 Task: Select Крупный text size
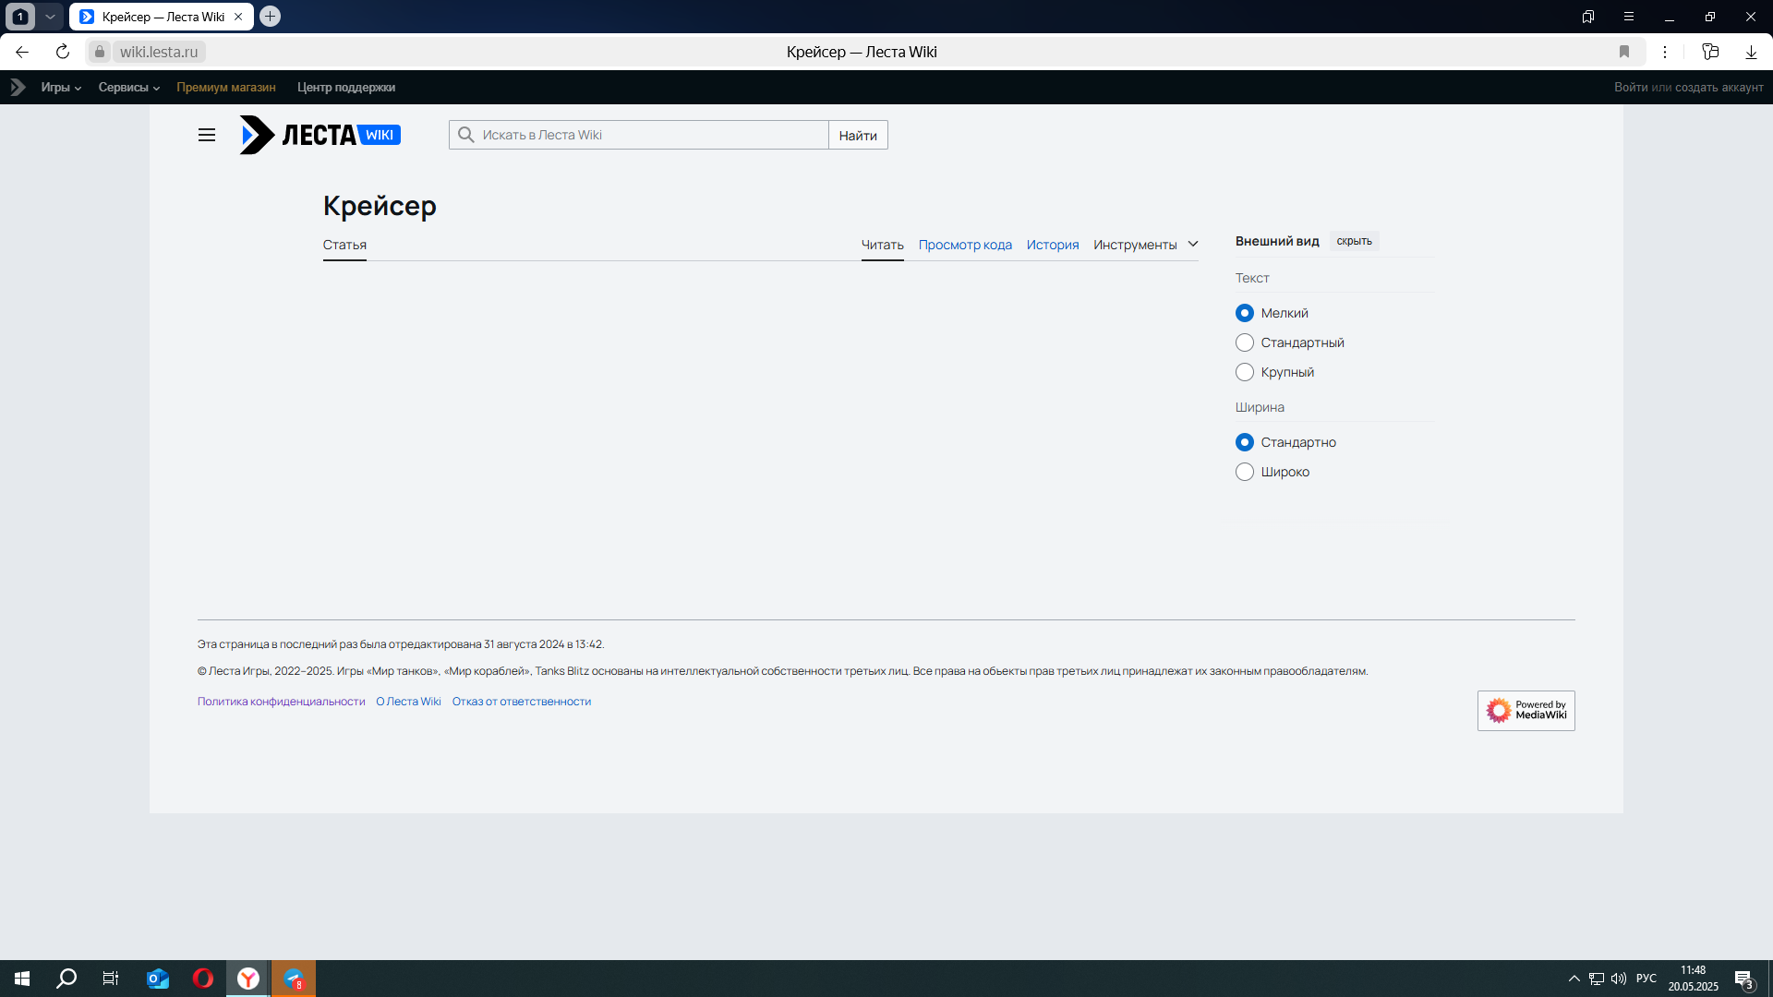1245,372
